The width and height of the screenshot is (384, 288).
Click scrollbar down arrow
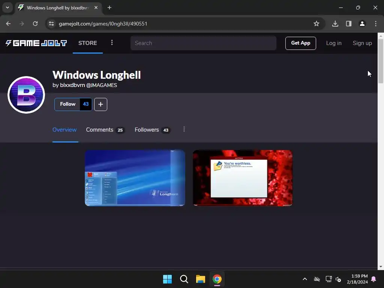tap(381, 267)
